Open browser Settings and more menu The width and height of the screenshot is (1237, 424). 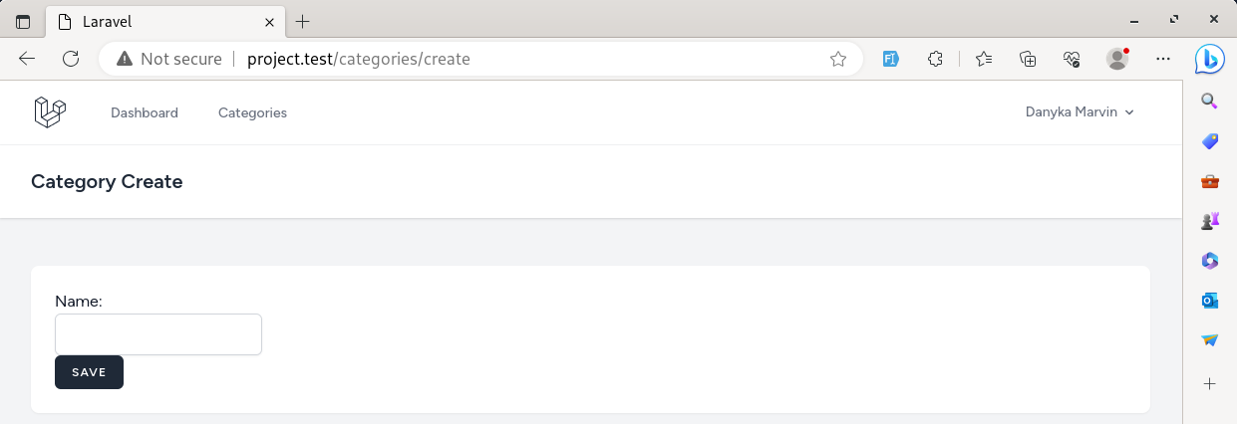tap(1162, 59)
